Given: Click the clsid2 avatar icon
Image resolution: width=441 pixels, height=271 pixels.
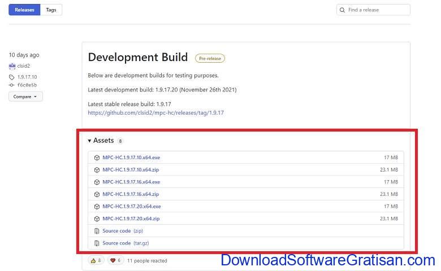Looking at the screenshot, I should [x=12, y=66].
